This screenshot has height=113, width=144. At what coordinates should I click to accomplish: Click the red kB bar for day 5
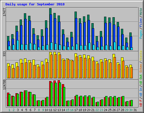click(x=24, y=98)
